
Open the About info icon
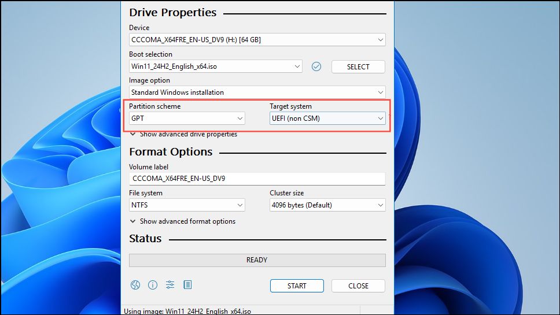153,285
